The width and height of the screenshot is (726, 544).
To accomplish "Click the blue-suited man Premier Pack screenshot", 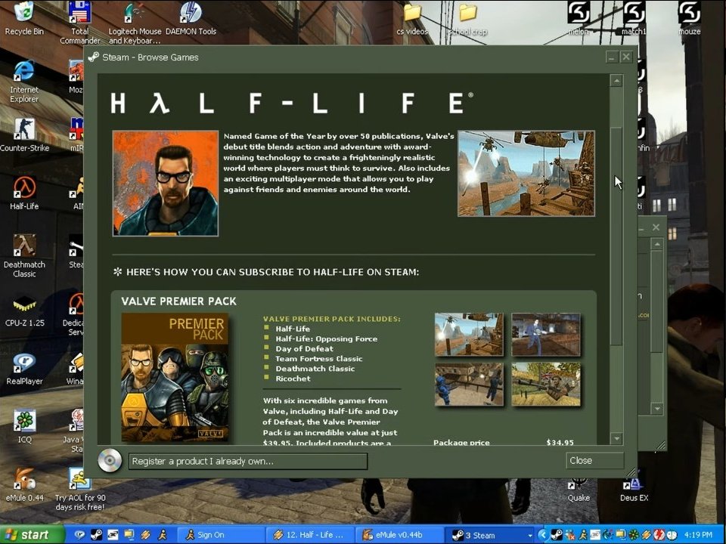I will pos(545,335).
